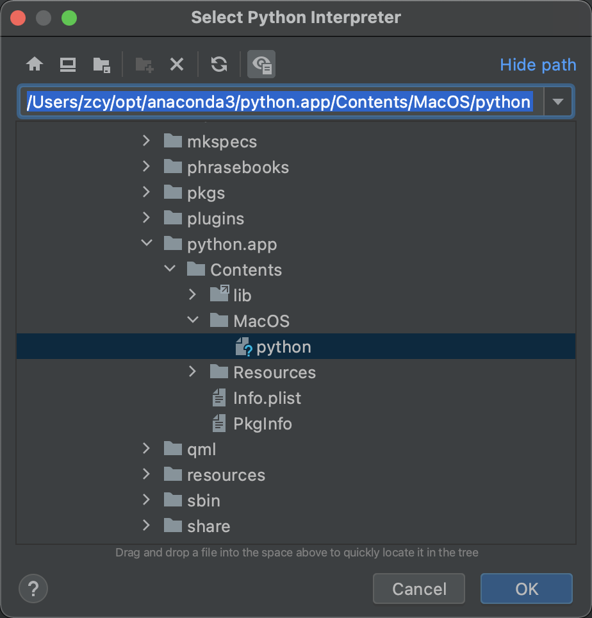Expand the qml folder
592x618 pixels.
click(x=146, y=449)
